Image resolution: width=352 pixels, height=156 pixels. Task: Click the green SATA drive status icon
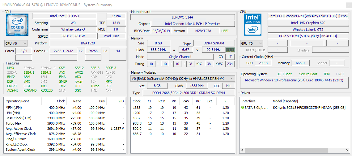pos(243,108)
